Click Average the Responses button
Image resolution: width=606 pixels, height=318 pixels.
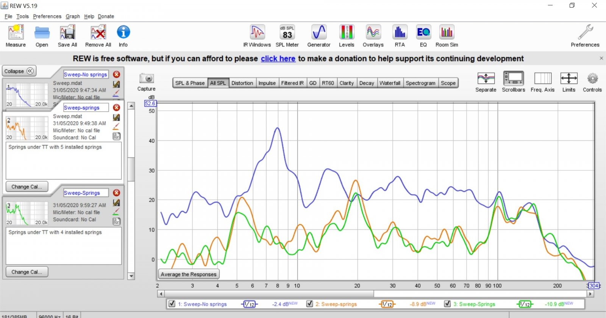point(189,274)
